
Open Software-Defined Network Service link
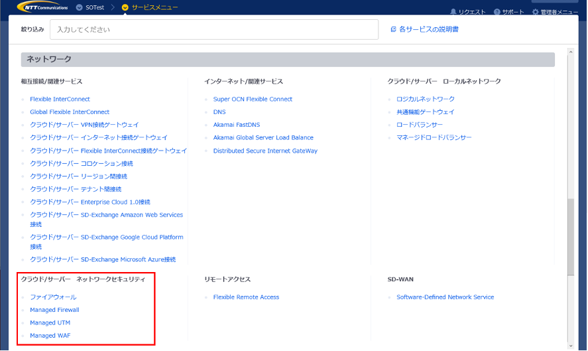pyautogui.click(x=445, y=297)
